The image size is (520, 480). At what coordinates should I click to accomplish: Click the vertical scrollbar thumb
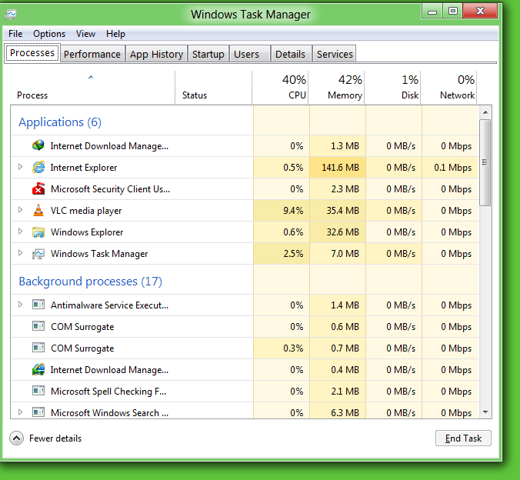click(x=485, y=162)
